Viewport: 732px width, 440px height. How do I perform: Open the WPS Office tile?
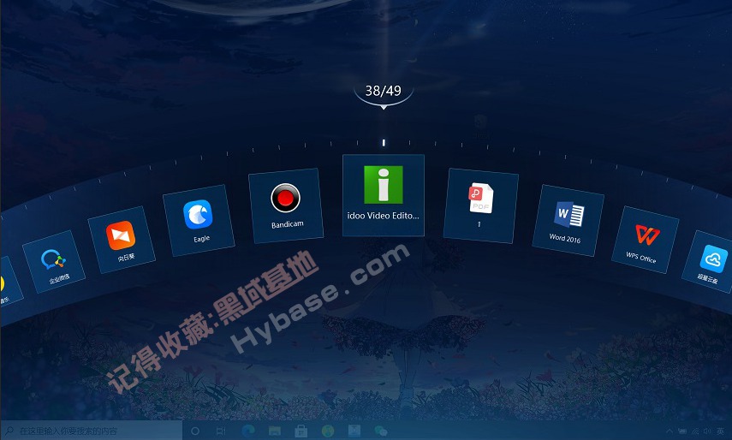[x=646, y=240]
